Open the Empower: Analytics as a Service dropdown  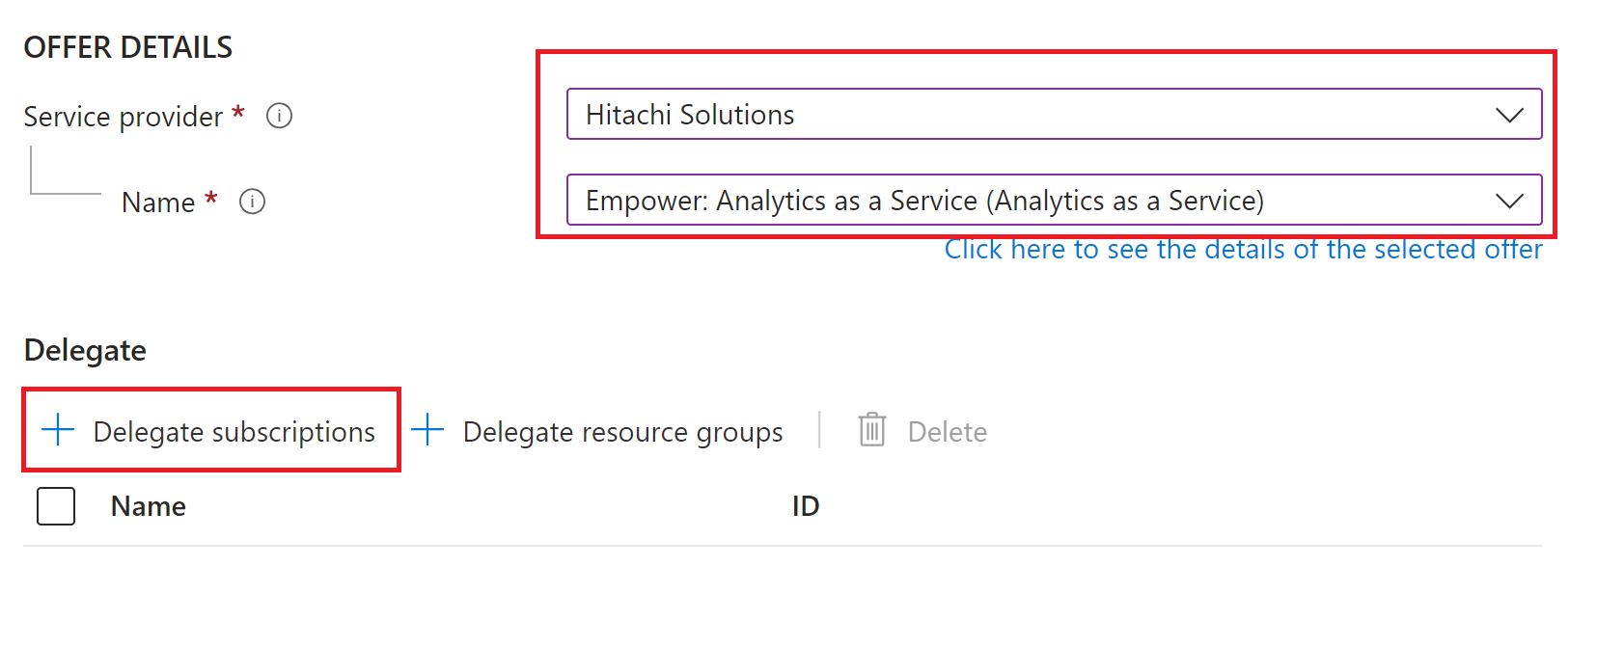pyautogui.click(x=1054, y=200)
